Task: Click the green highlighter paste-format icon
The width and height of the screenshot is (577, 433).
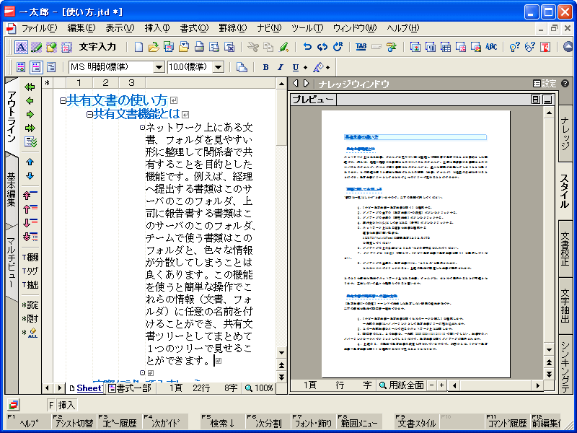Action: [x=283, y=47]
